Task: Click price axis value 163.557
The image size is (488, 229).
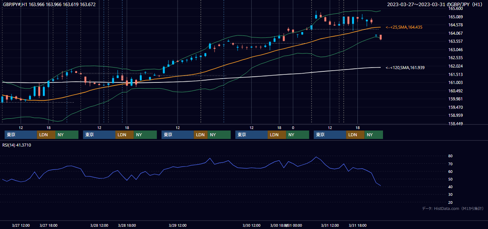Action: [456, 41]
